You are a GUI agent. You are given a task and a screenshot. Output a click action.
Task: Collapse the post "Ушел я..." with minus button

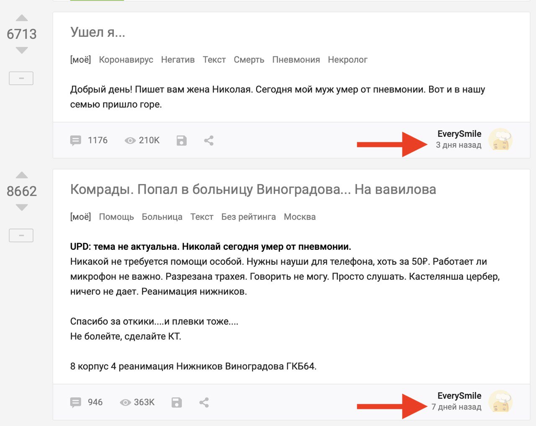(21, 78)
